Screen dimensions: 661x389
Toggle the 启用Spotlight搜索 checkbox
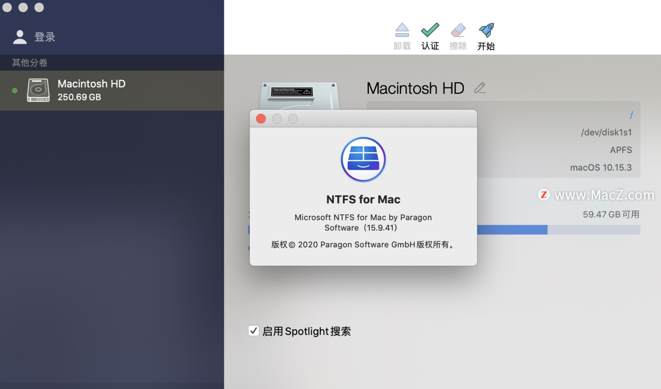[254, 331]
